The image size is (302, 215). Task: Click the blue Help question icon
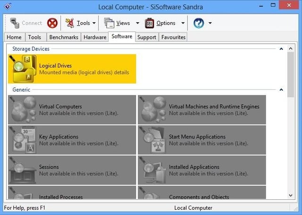coord(199,23)
